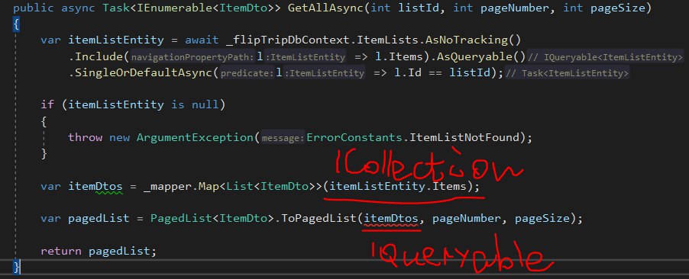This screenshot has width=689, height=279.
Task: Click the 'GetAllAsync' method name
Action: 325,8
